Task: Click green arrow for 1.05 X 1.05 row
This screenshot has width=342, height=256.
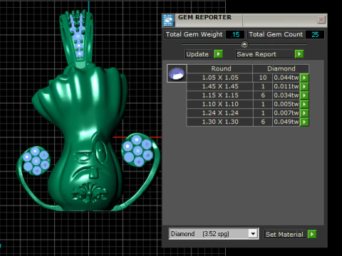Action: pyautogui.click(x=304, y=78)
